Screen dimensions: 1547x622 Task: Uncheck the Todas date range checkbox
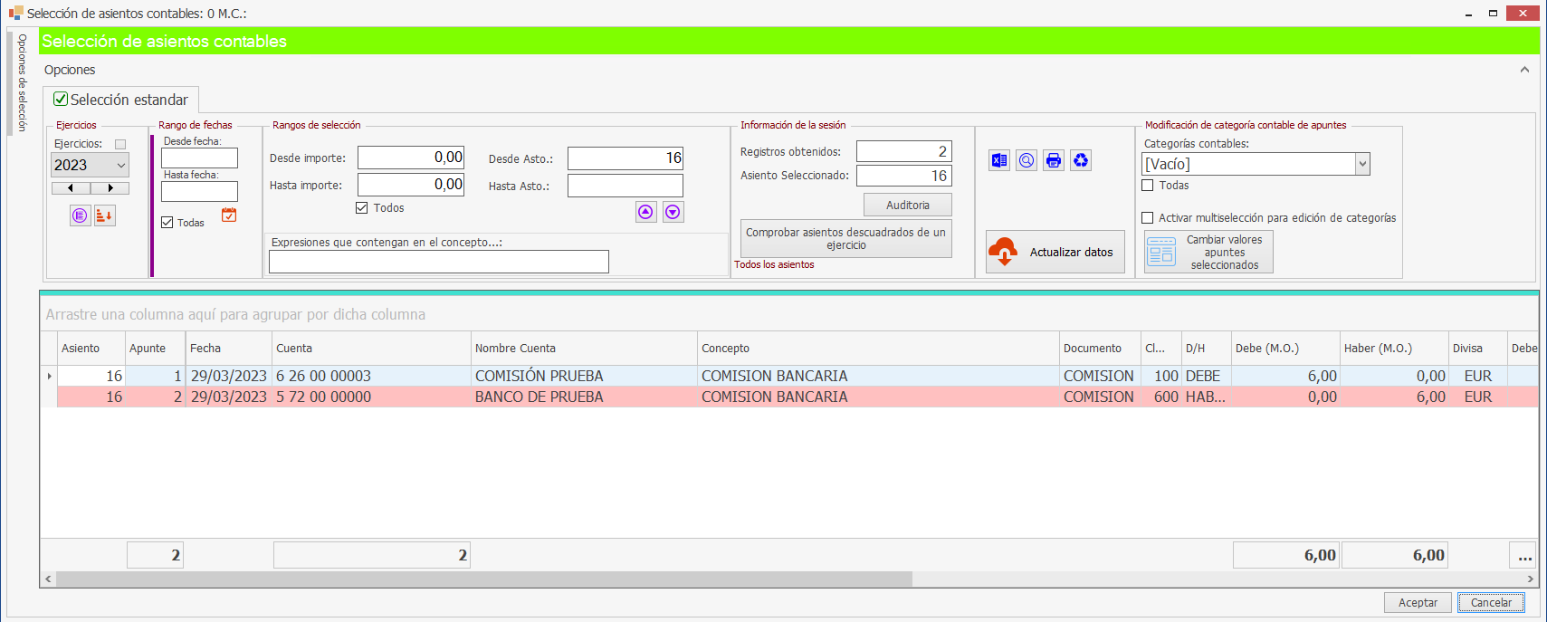(167, 223)
